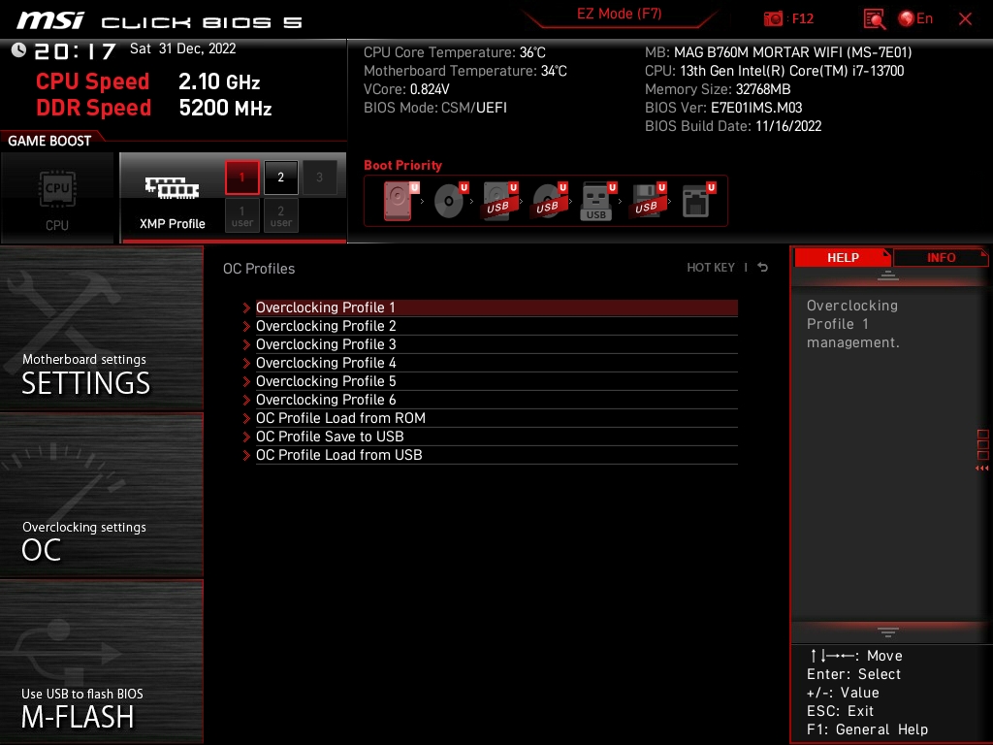
Task: Click the system time 20:17
Action: [76, 51]
